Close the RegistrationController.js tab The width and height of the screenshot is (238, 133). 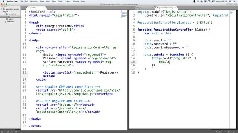click(x=175, y=8)
